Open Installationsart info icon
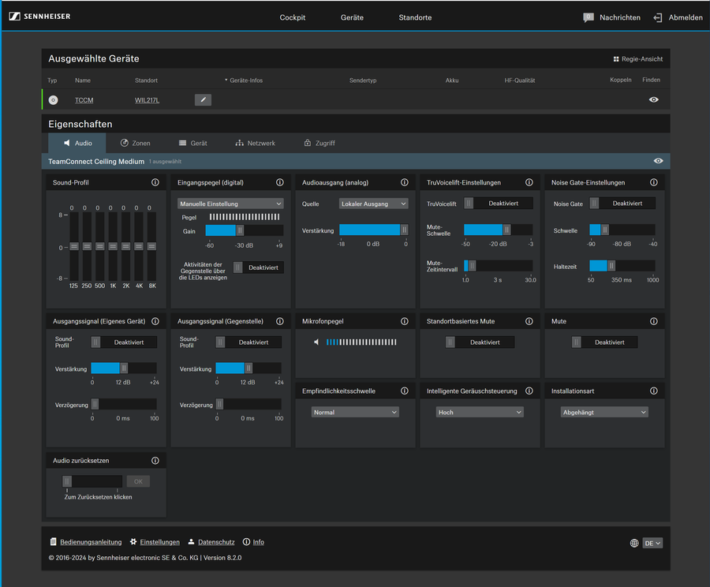This screenshot has width=710, height=587. tap(654, 391)
